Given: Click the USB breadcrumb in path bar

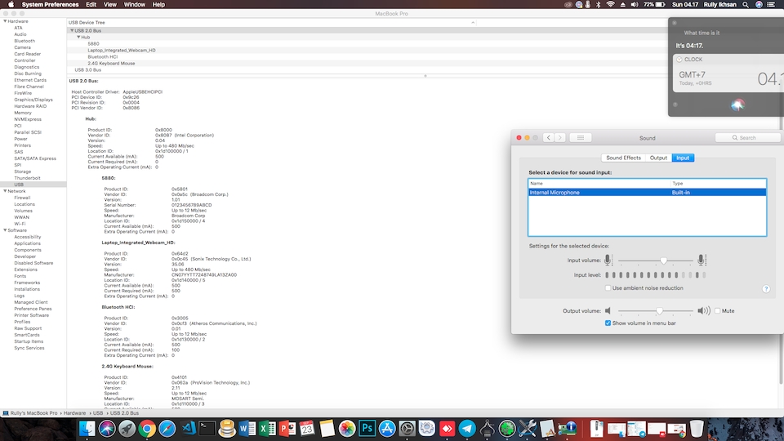Looking at the screenshot, I should (98, 413).
